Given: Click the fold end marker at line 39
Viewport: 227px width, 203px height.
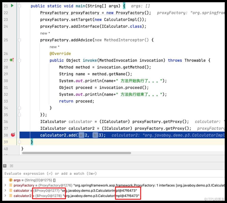Looking at the screenshot, I should point(19,142).
